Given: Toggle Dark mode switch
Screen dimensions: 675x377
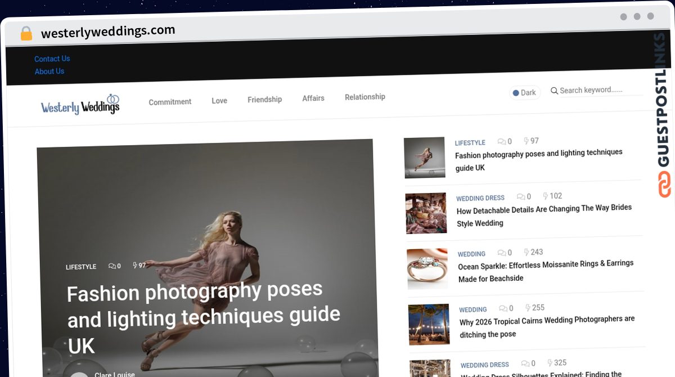Looking at the screenshot, I should coord(524,93).
